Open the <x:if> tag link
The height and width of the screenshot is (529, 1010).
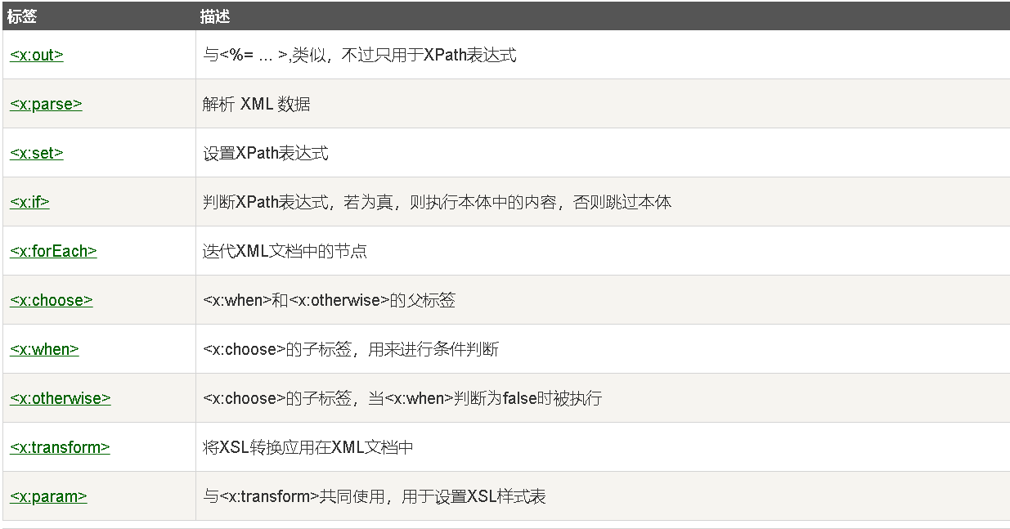[x=29, y=202]
